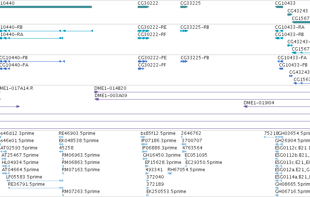Screen dimensions: 310x197
Task: Select the CG30222 gene arrow glyph
Action: [144, 7]
